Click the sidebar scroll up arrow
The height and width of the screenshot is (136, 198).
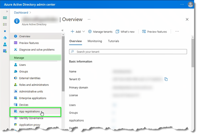point(63,35)
